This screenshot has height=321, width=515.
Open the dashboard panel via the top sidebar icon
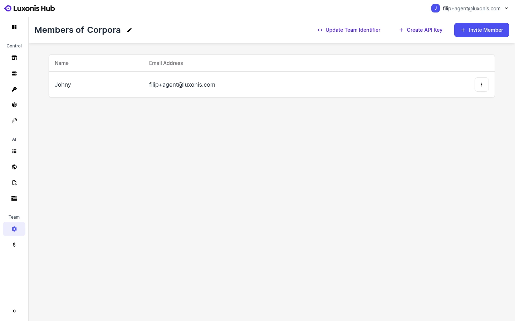14,27
